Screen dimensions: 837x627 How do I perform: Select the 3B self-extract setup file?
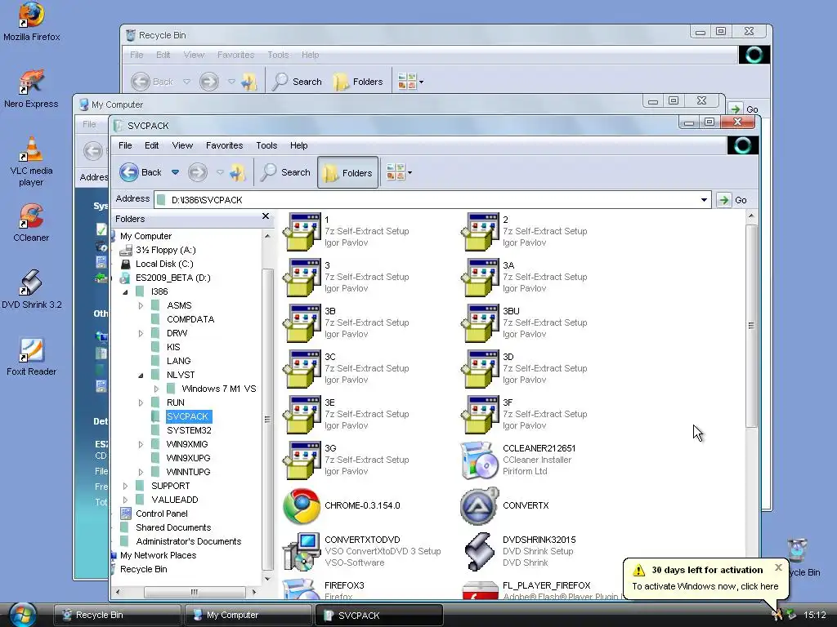tap(347, 323)
